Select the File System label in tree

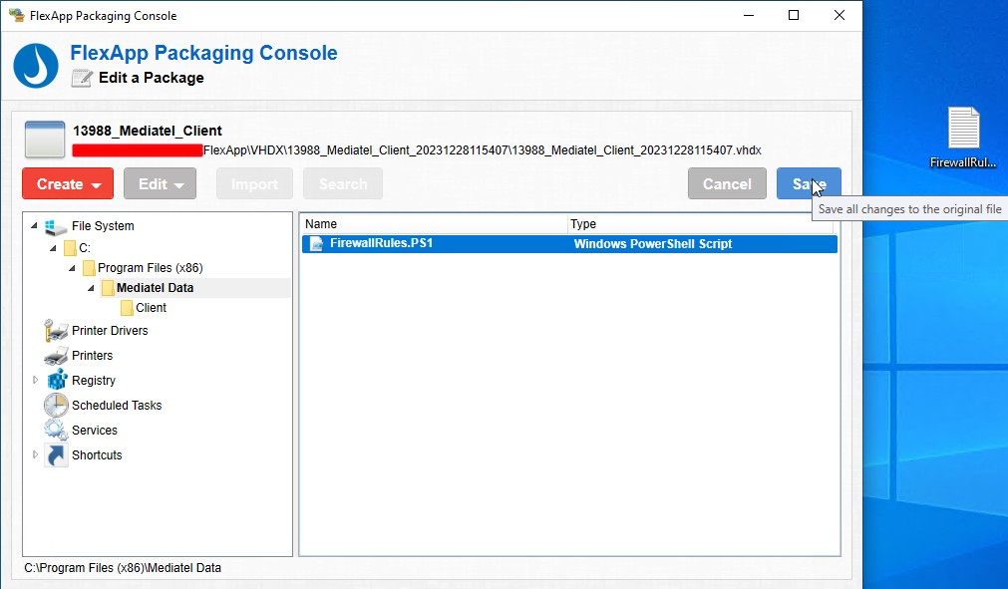(103, 226)
